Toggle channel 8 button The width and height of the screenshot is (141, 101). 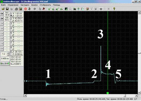pyautogui.click(x=2, y=49)
